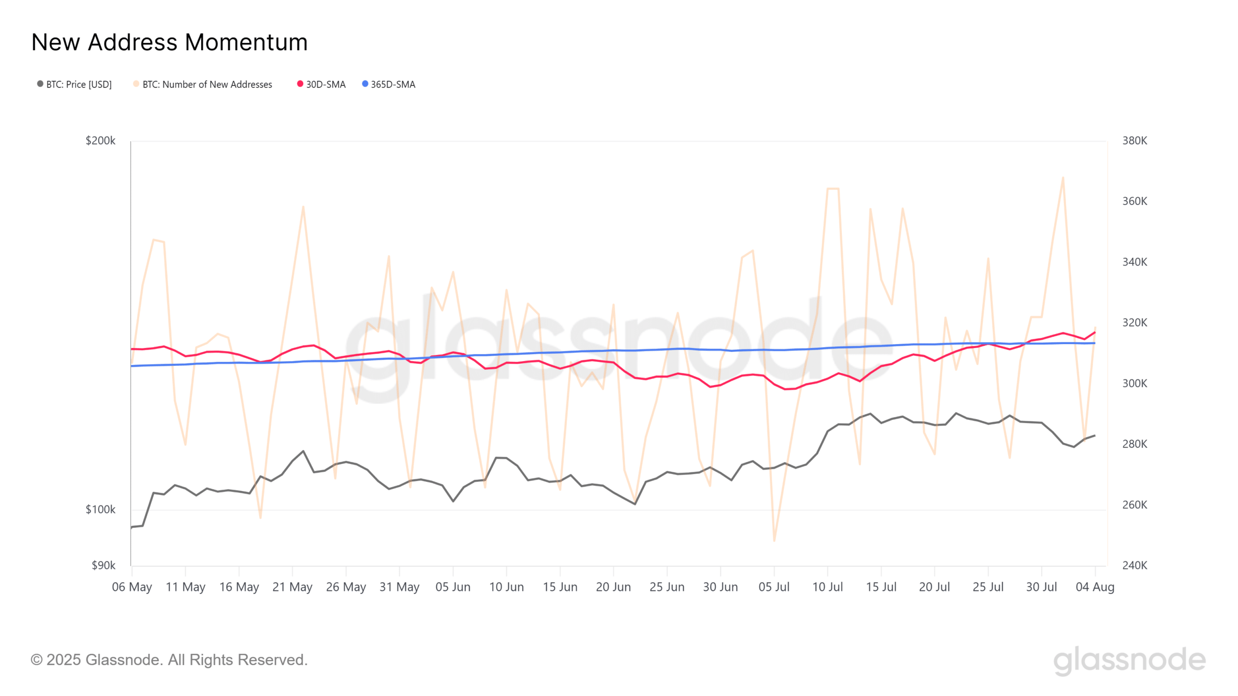Click the Glassnode copyright notice text

pyautogui.click(x=169, y=660)
